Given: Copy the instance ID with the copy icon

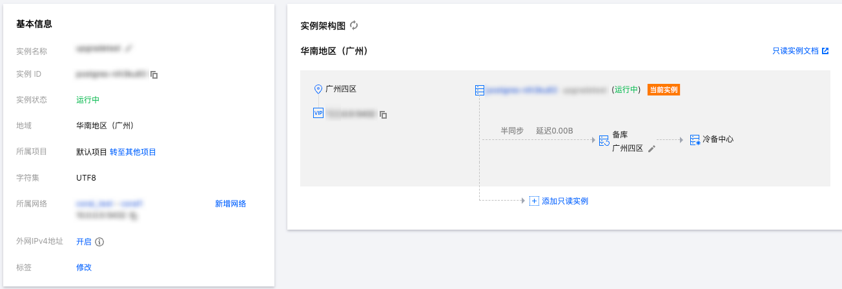Looking at the screenshot, I should [154, 75].
